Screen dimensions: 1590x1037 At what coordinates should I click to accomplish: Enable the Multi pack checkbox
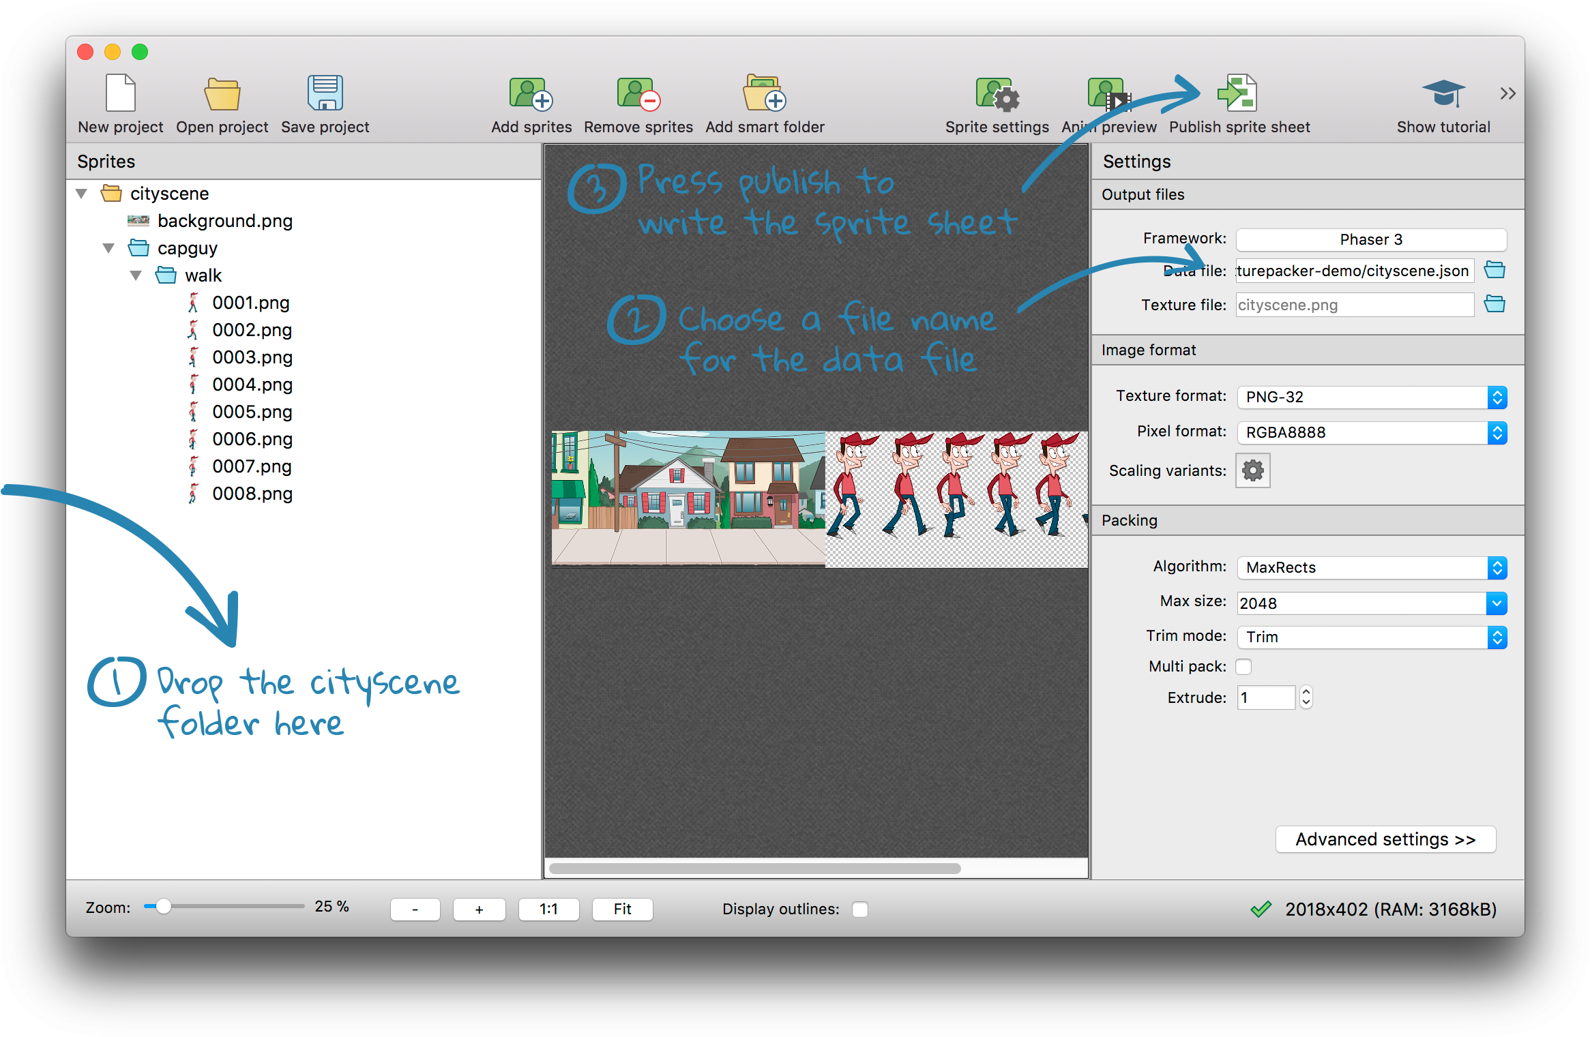point(1243,667)
